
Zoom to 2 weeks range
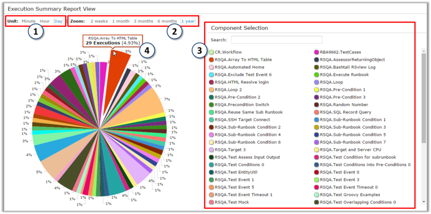click(x=99, y=22)
